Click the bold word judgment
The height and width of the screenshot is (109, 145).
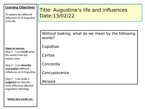pyautogui.click(x=11, y=82)
